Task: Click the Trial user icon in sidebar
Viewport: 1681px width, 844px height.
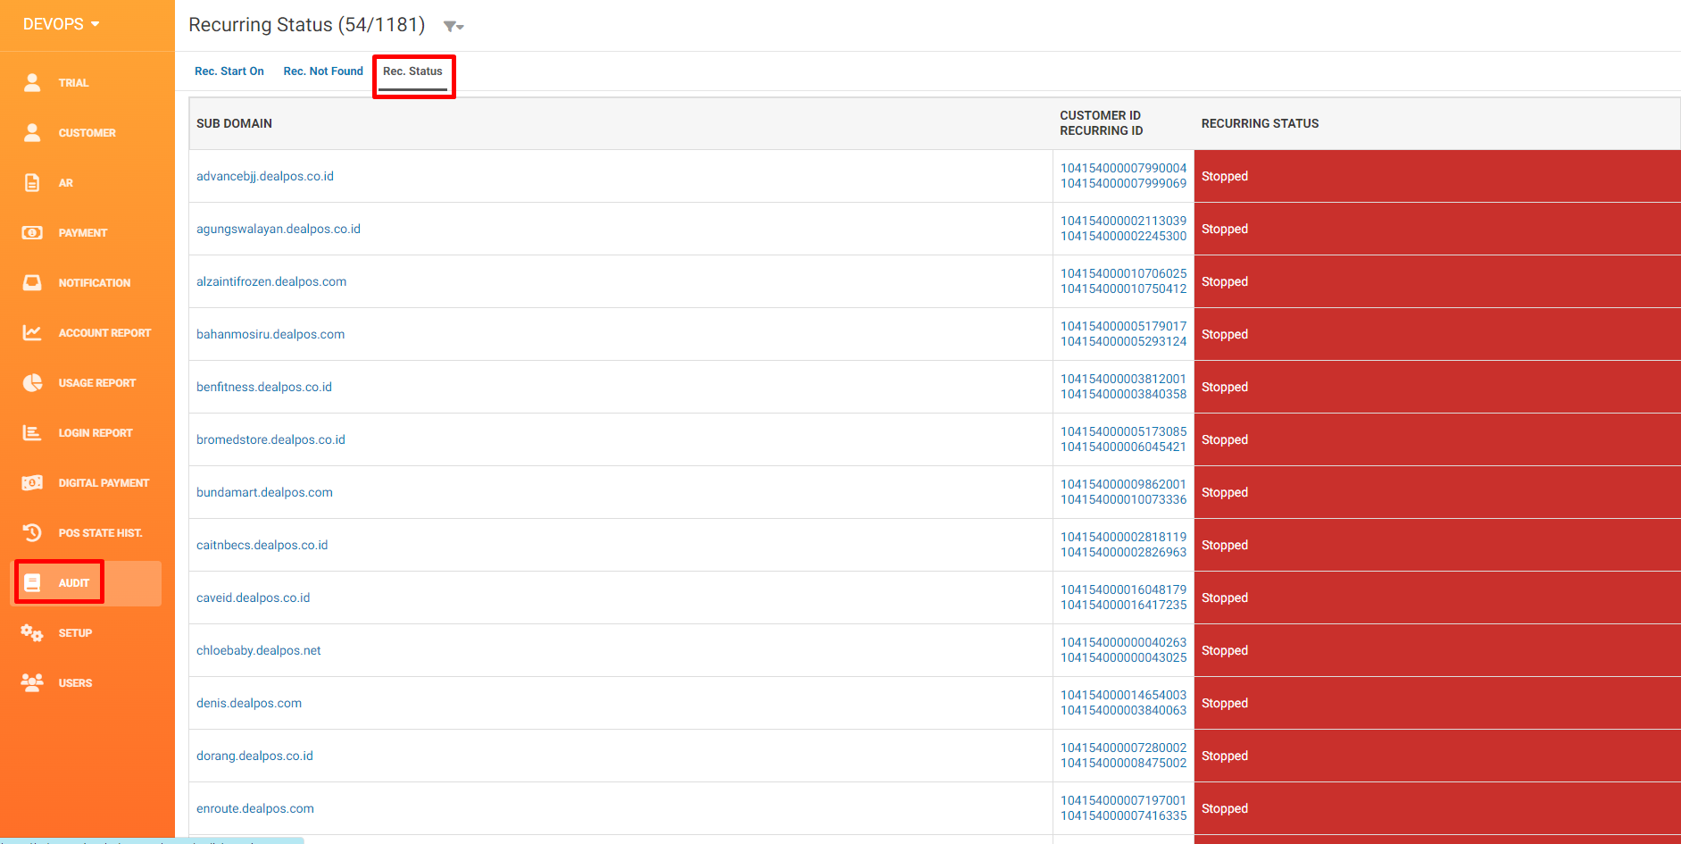Action: [32, 82]
